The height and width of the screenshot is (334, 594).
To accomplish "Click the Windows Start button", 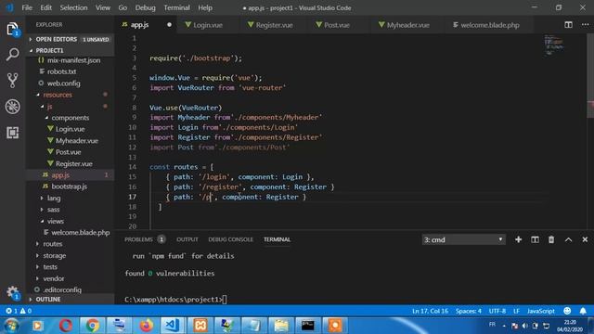I will pyautogui.click(x=11, y=326).
